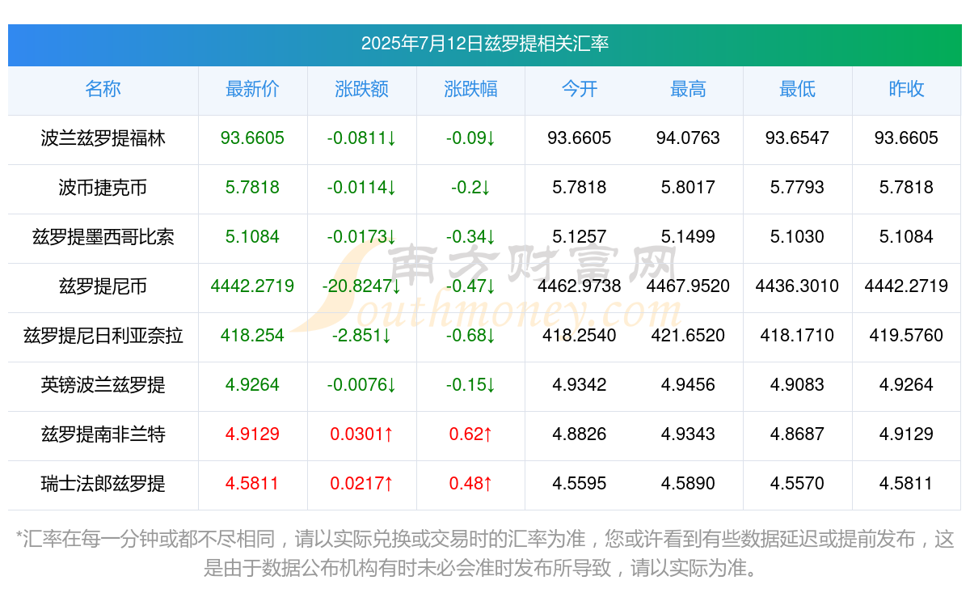
Task: Click the 今开 value 4.9342
Action: click(580, 385)
